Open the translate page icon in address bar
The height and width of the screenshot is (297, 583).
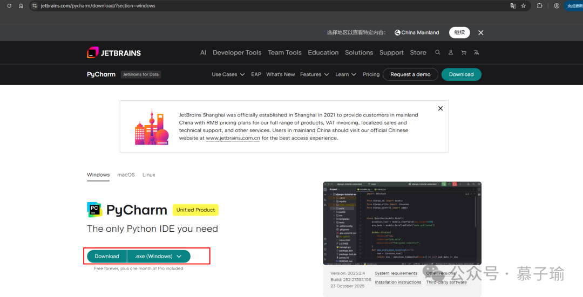513,5
